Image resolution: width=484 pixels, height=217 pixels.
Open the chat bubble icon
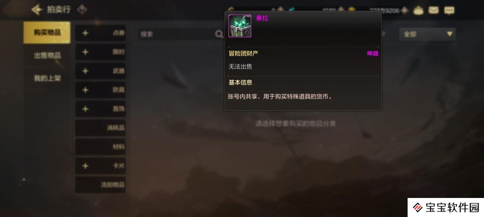[x=449, y=10]
